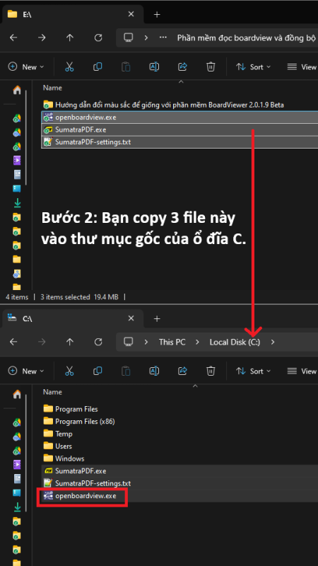
Task: Go back in the C:\ window
Action: [13, 342]
